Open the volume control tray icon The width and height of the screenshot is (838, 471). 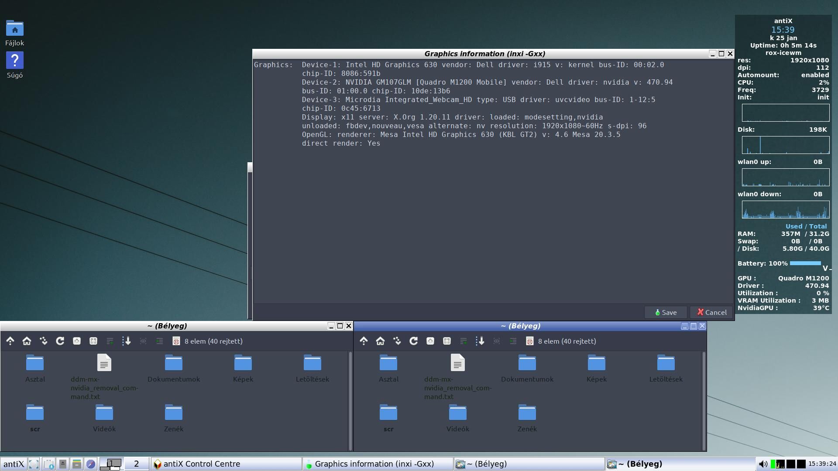coord(763,464)
